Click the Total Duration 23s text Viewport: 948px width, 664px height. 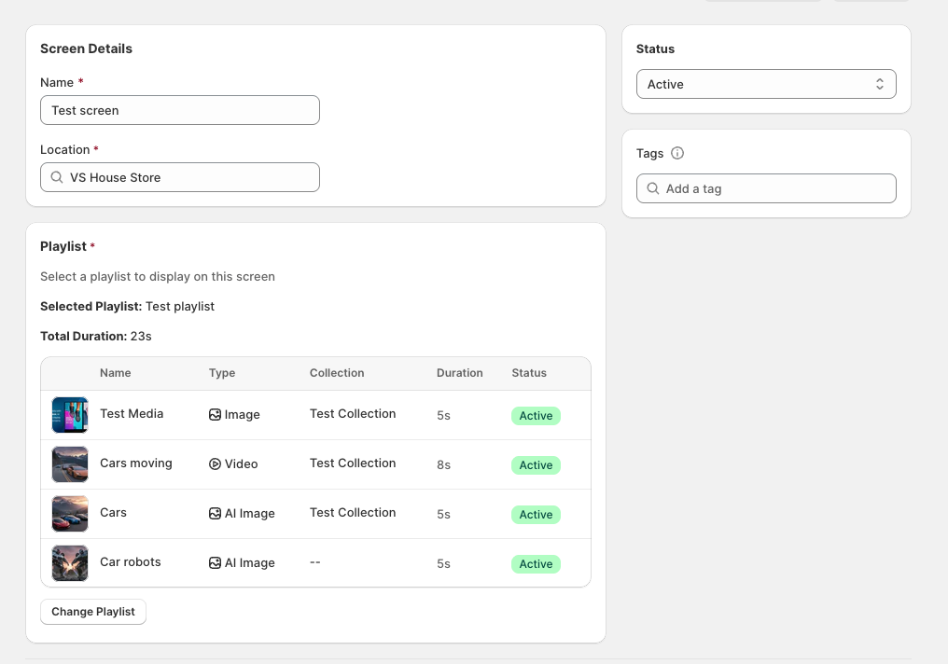tap(95, 336)
